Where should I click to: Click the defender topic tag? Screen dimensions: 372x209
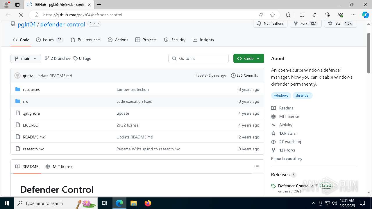point(303,96)
